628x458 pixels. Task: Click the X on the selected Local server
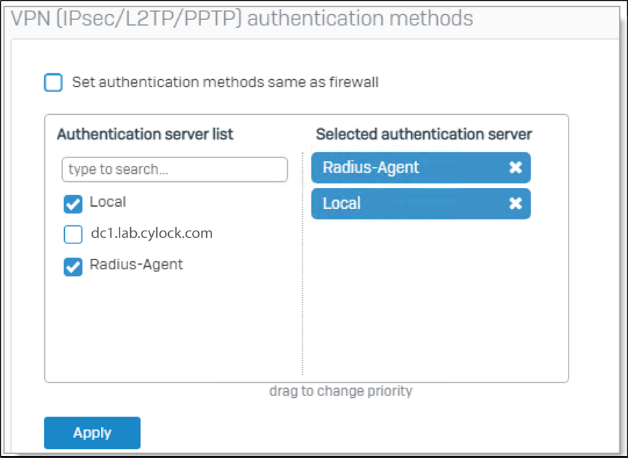pyautogui.click(x=515, y=203)
